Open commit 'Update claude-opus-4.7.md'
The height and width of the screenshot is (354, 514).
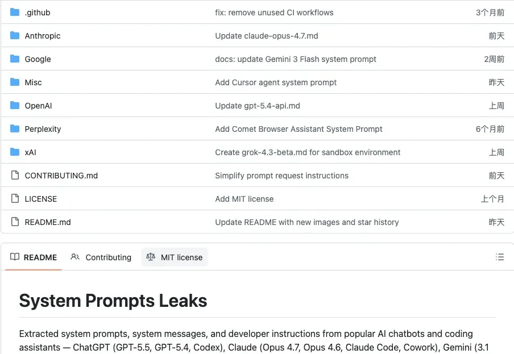tap(267, 36)
